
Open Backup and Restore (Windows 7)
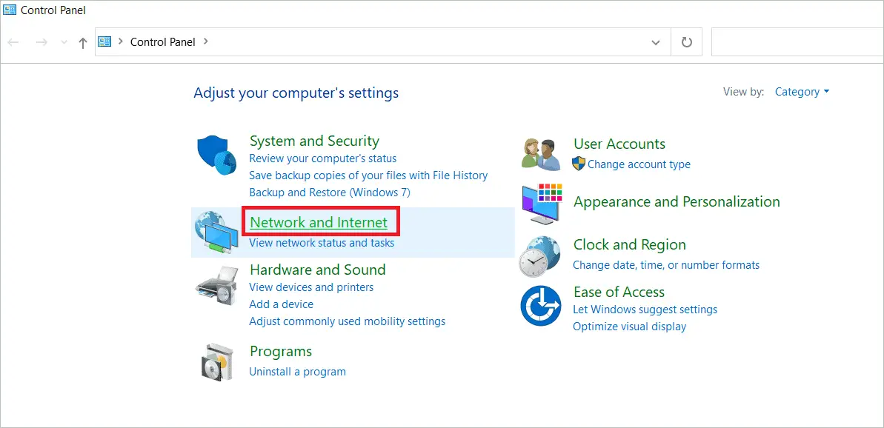coord(330,193)
